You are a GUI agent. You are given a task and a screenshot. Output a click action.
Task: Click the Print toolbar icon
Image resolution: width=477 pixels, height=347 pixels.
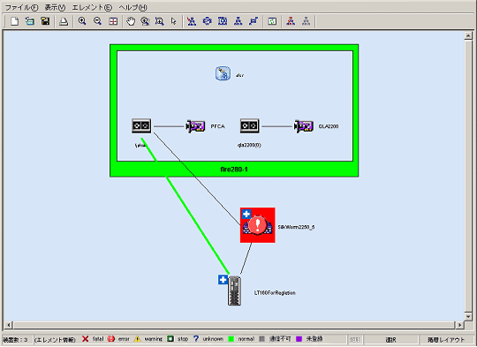pyautogui.click(x=64, y=21)
